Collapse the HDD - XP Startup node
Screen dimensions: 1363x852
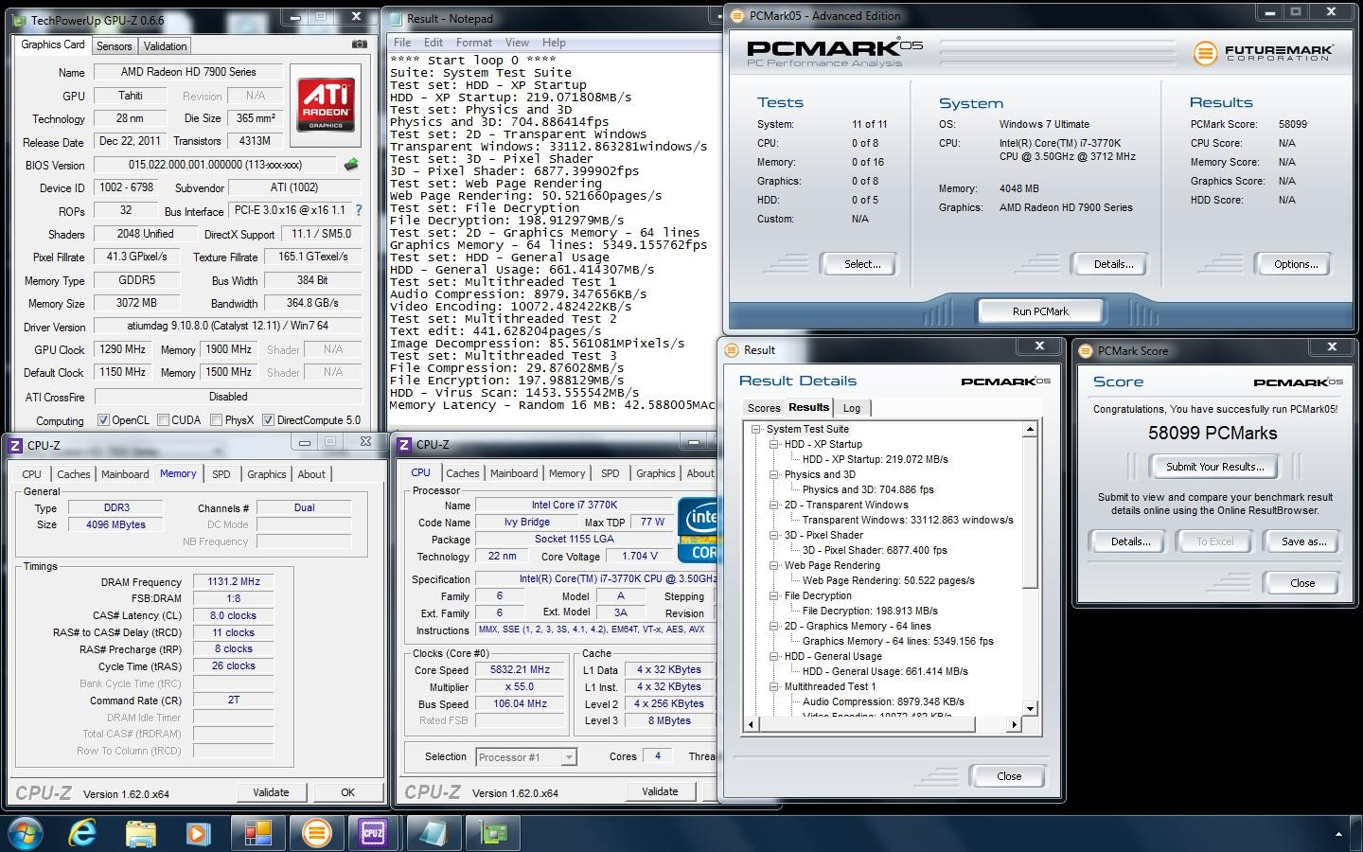click(773, 444)
